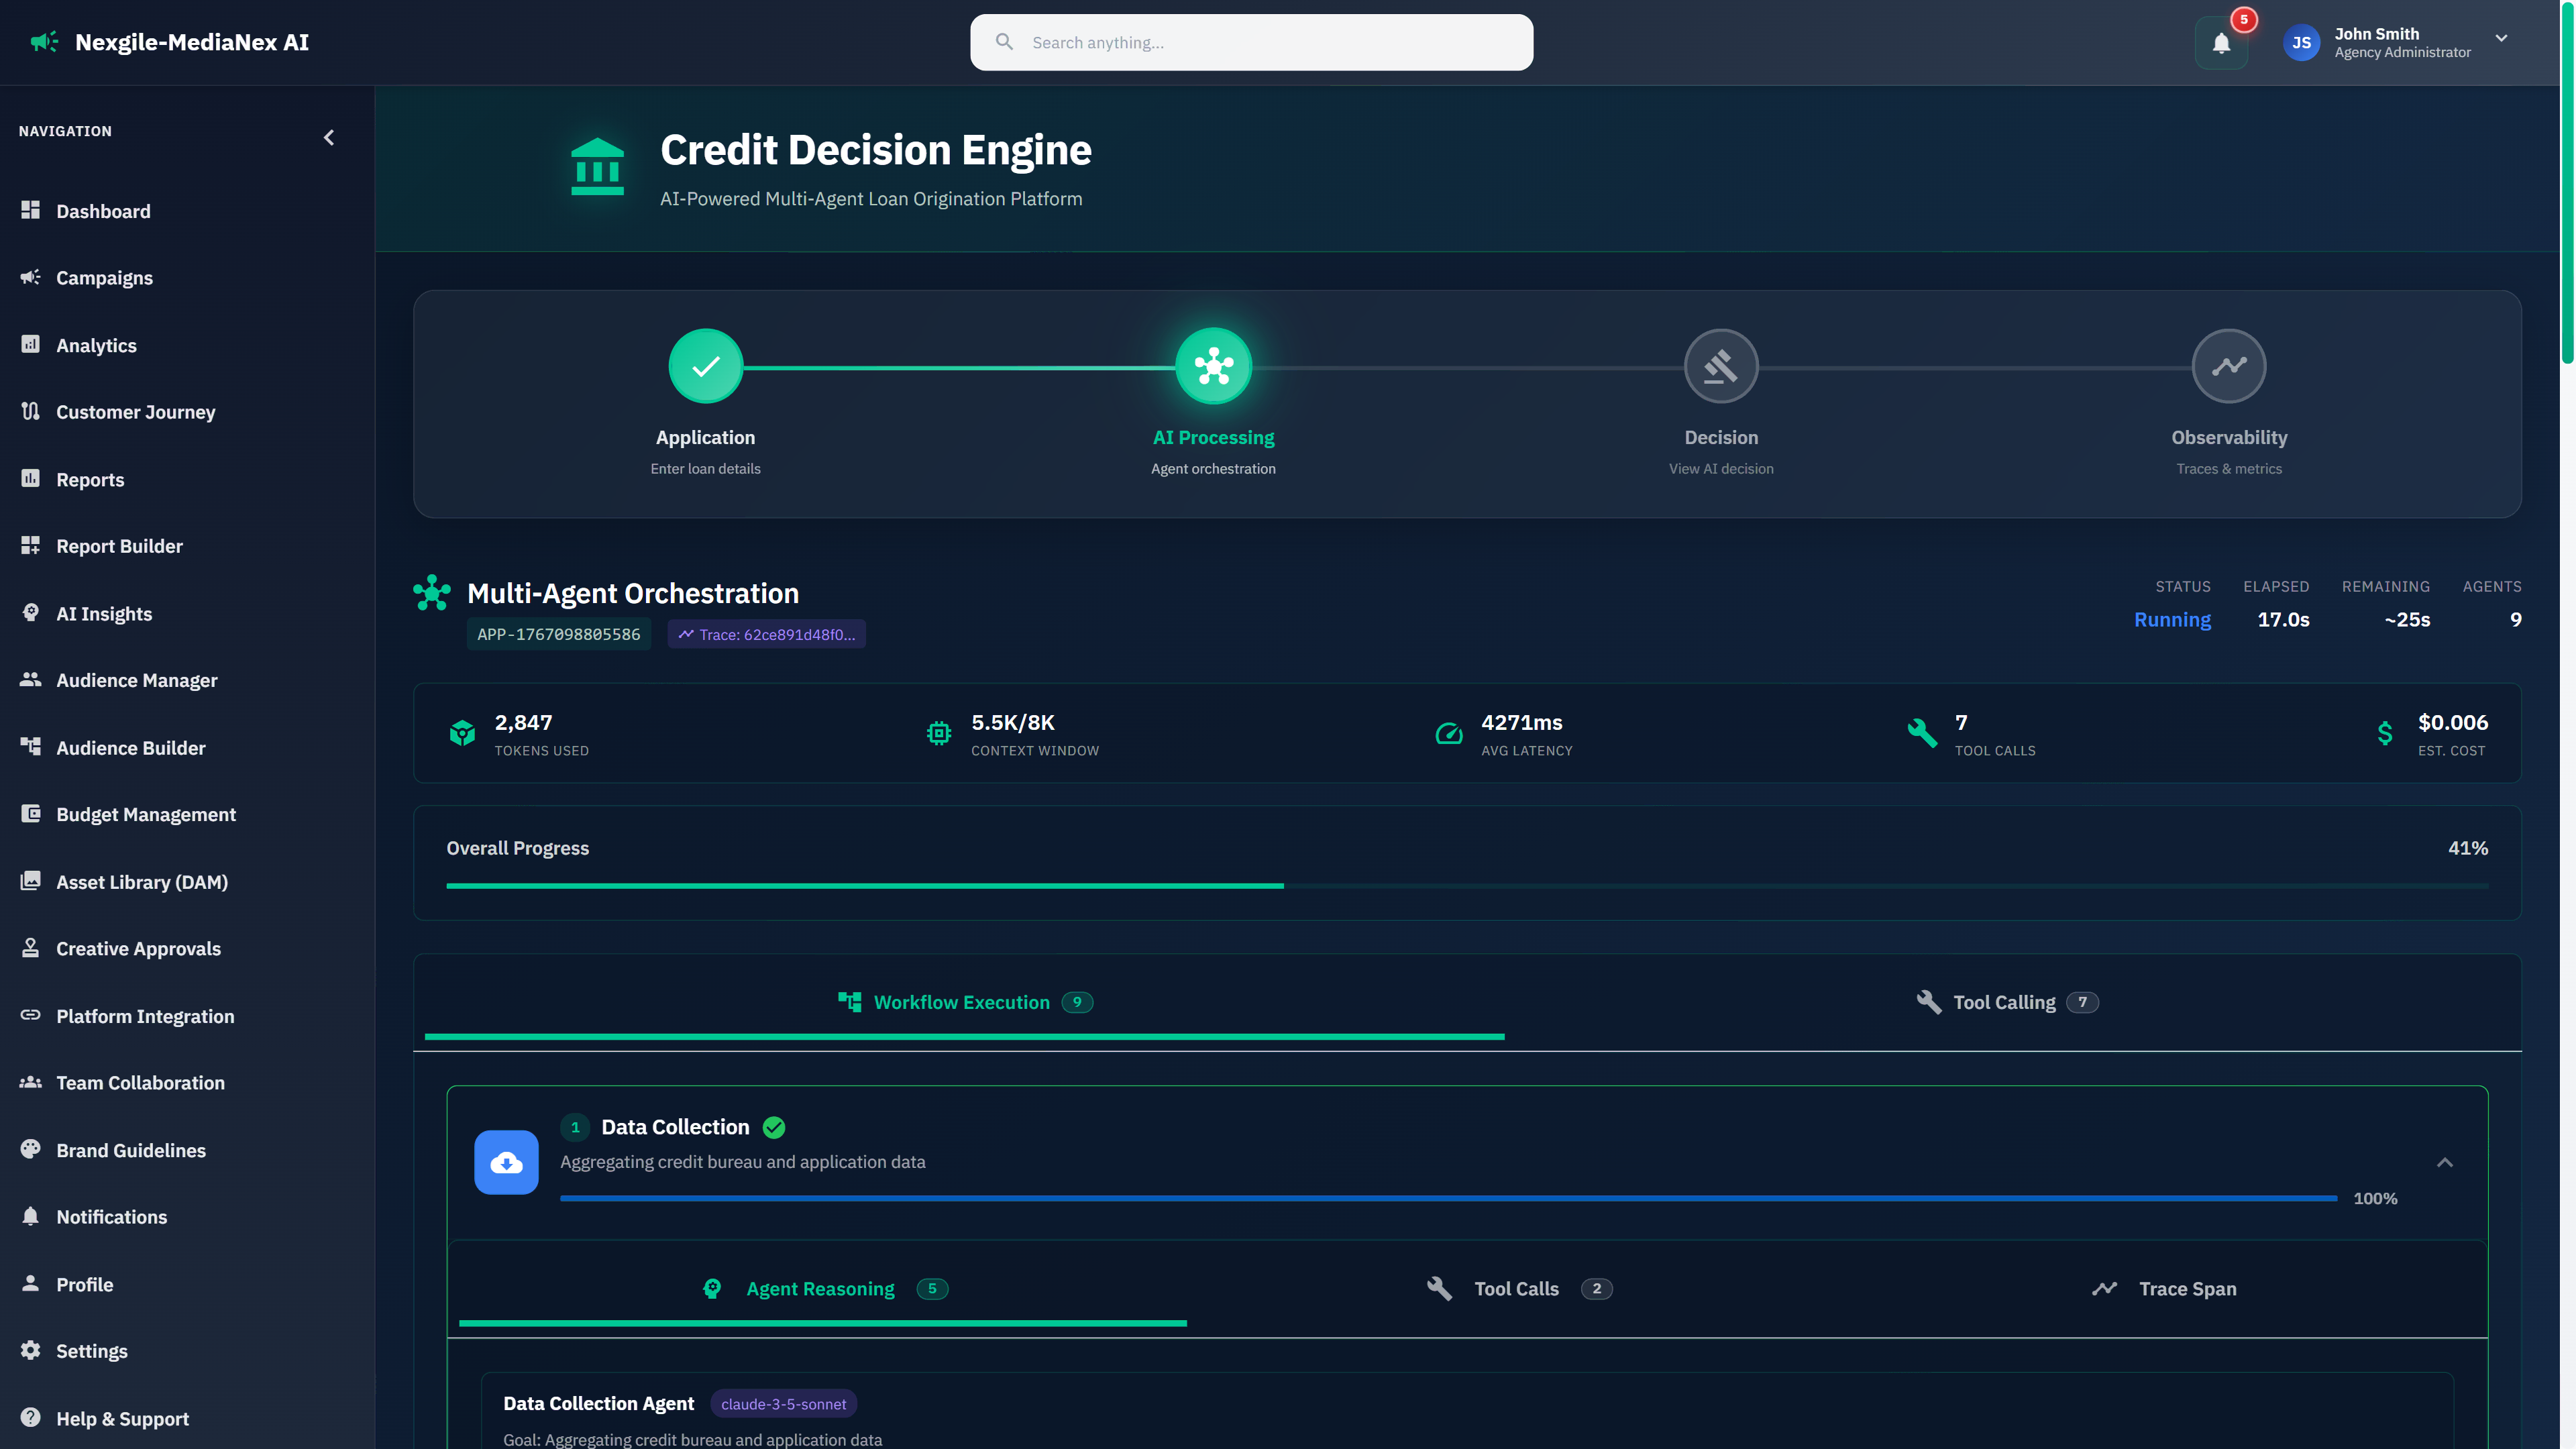Open the Trace: 62ce891d48f0 link
Viewport: 2576px width, 1449px height.
tap(766, 634)
